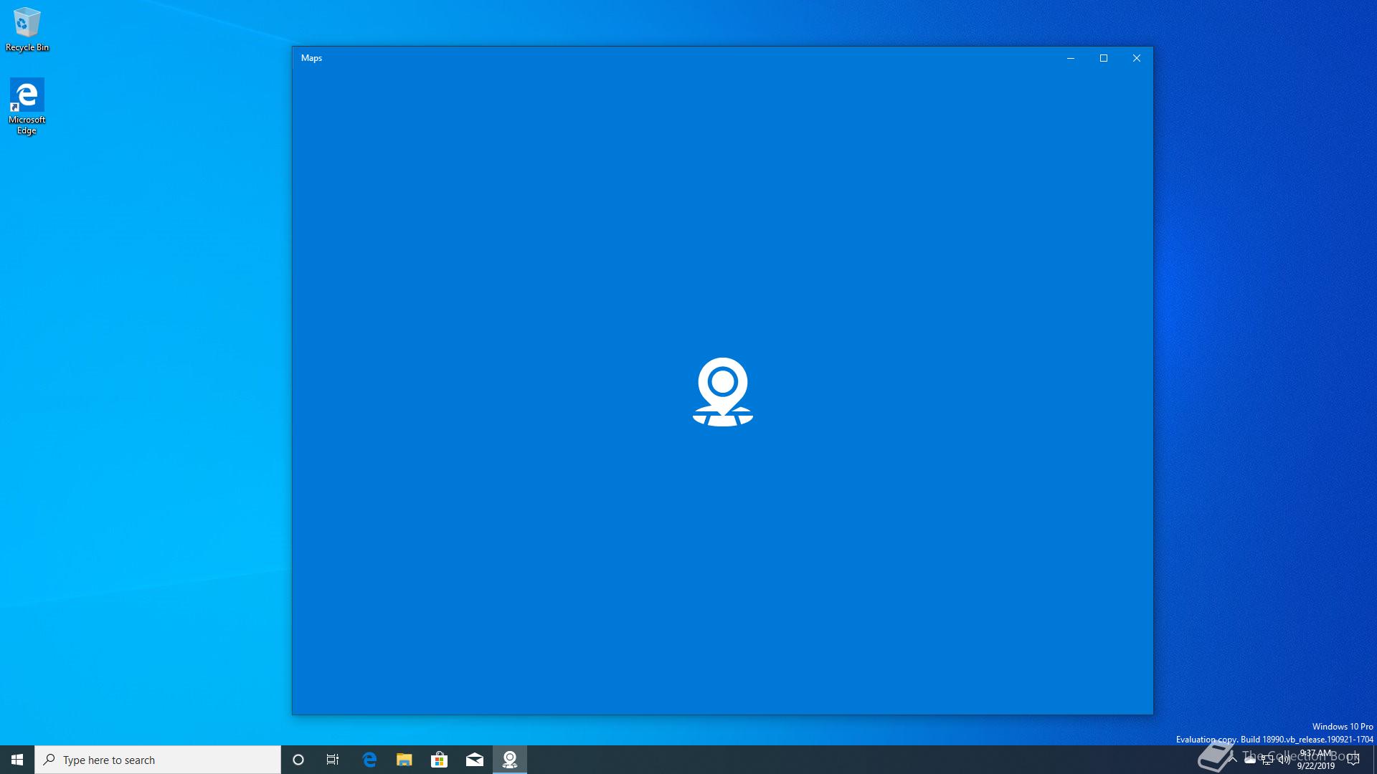Click Cortana circle icon on taskbar
The image size is (1377, 774).
pyautogui.click(x=298, y=760)
